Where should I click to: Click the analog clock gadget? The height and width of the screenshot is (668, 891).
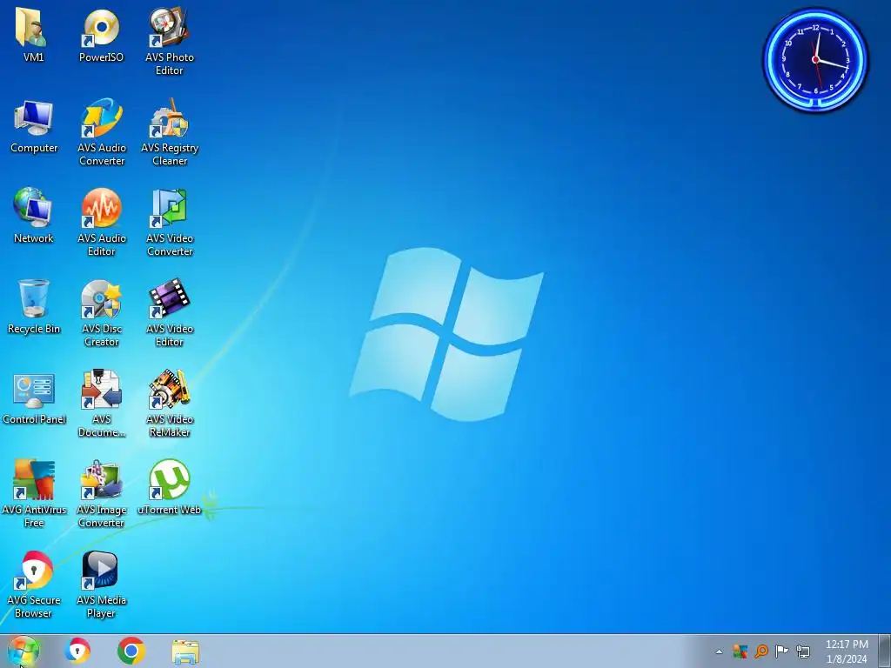click(x=815, y=59)
